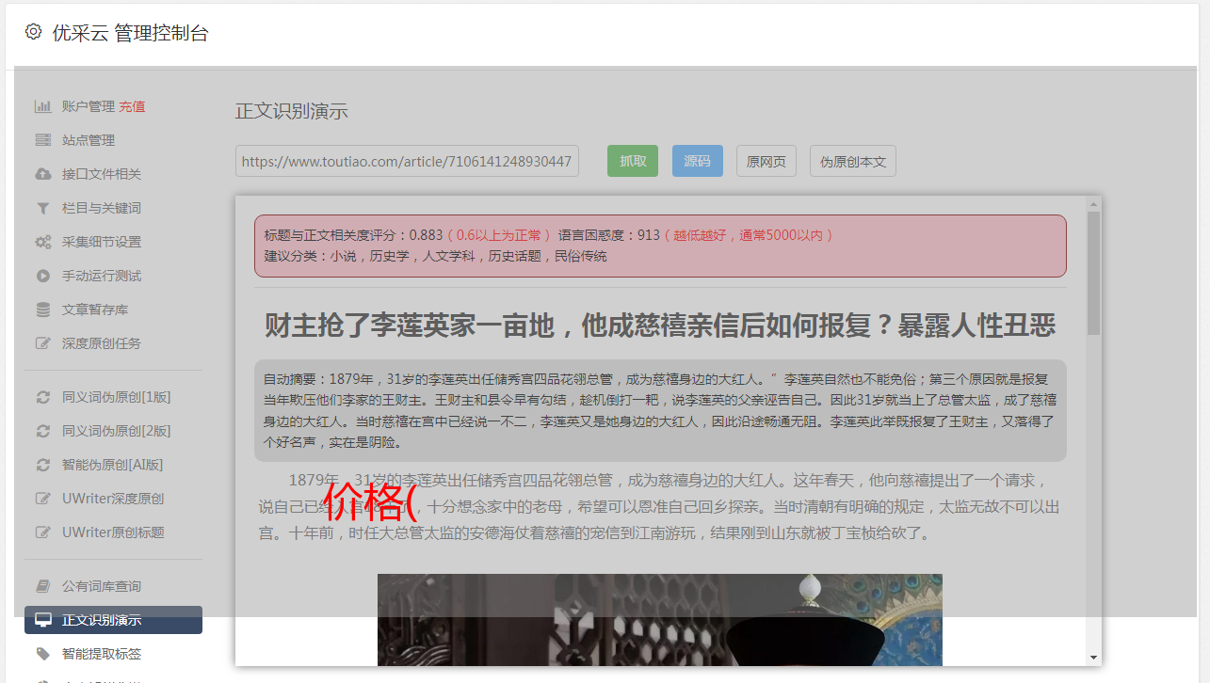The width and height of the screenshot is (1210, 683).
Task: Click the 伪原创本文 button
Action: 853,161
